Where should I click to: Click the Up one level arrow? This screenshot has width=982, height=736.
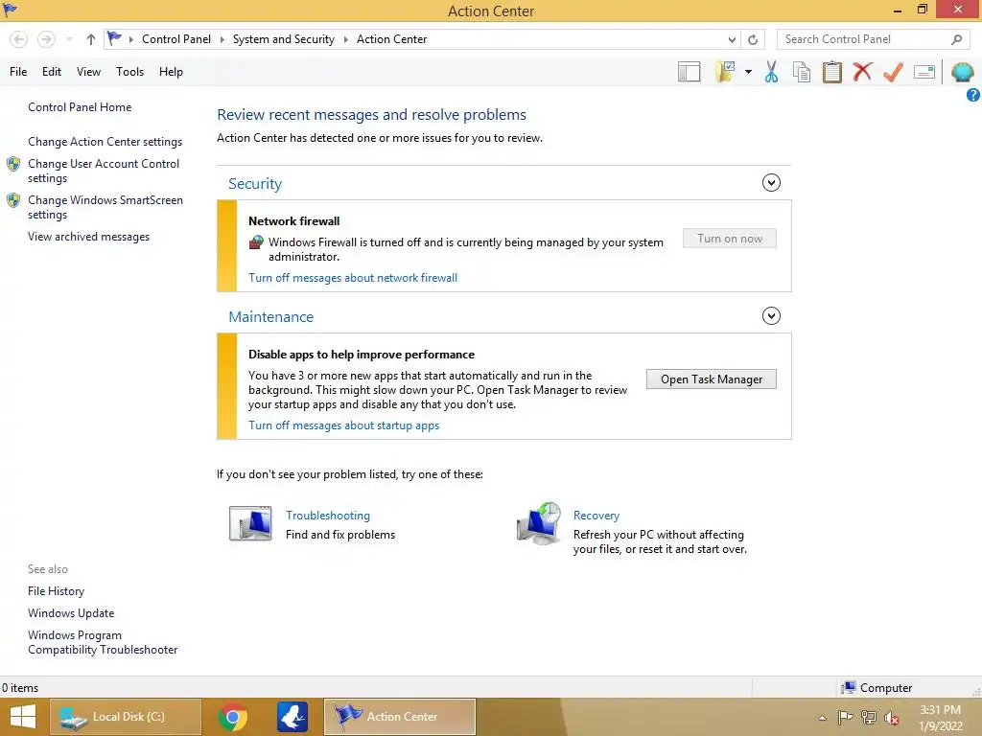click(x=91, y=39)
